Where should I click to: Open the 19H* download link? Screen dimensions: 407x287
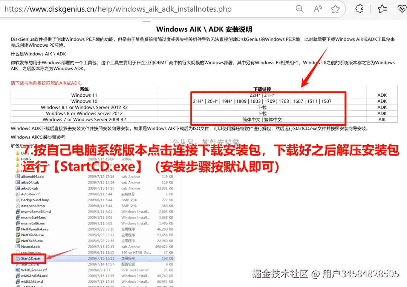coord(227,101)
